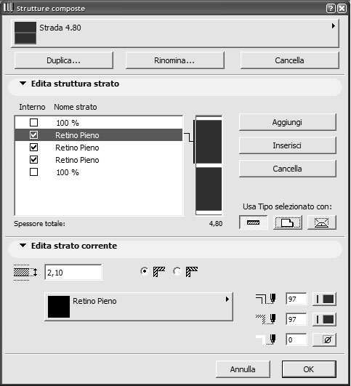The width and height of the screenshot is (351, 386).
Task: Select the first fill orientation radio button
Action: pyautogui.click(x=145, y=271)
